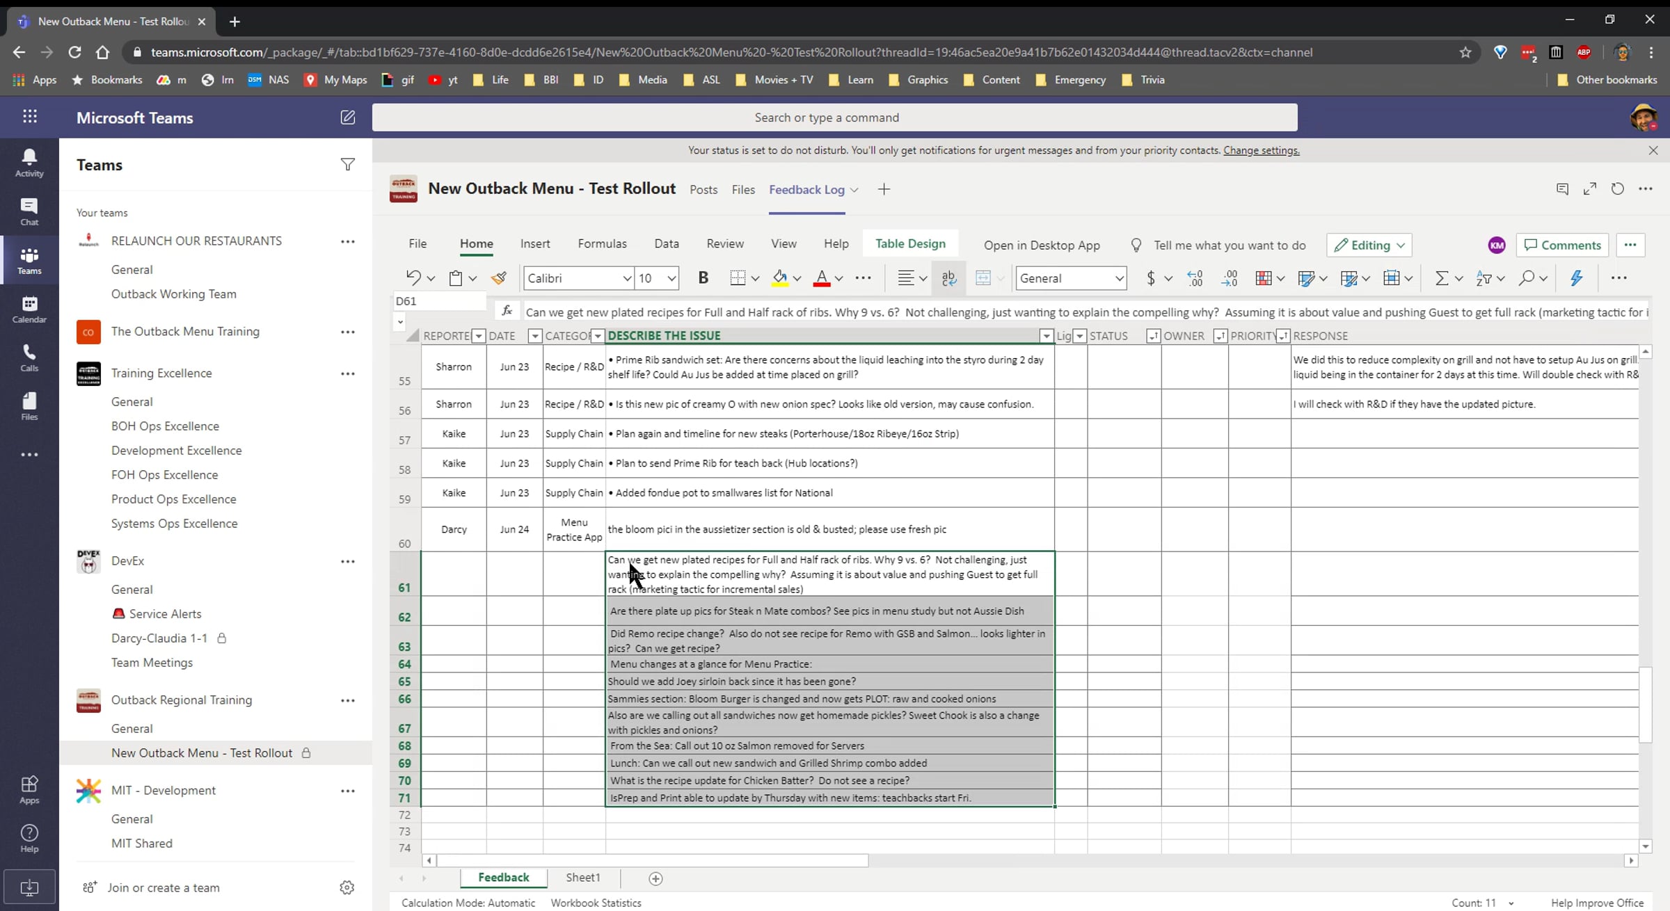Click the Sort & Filter icon
The image size is (1670, 911).
click(x=1484, y=278)
